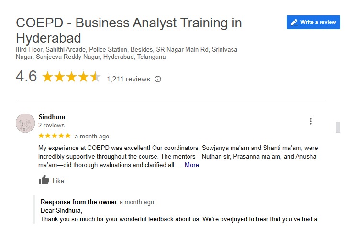Click the Response from the owner label

click(x=78, y=202)
